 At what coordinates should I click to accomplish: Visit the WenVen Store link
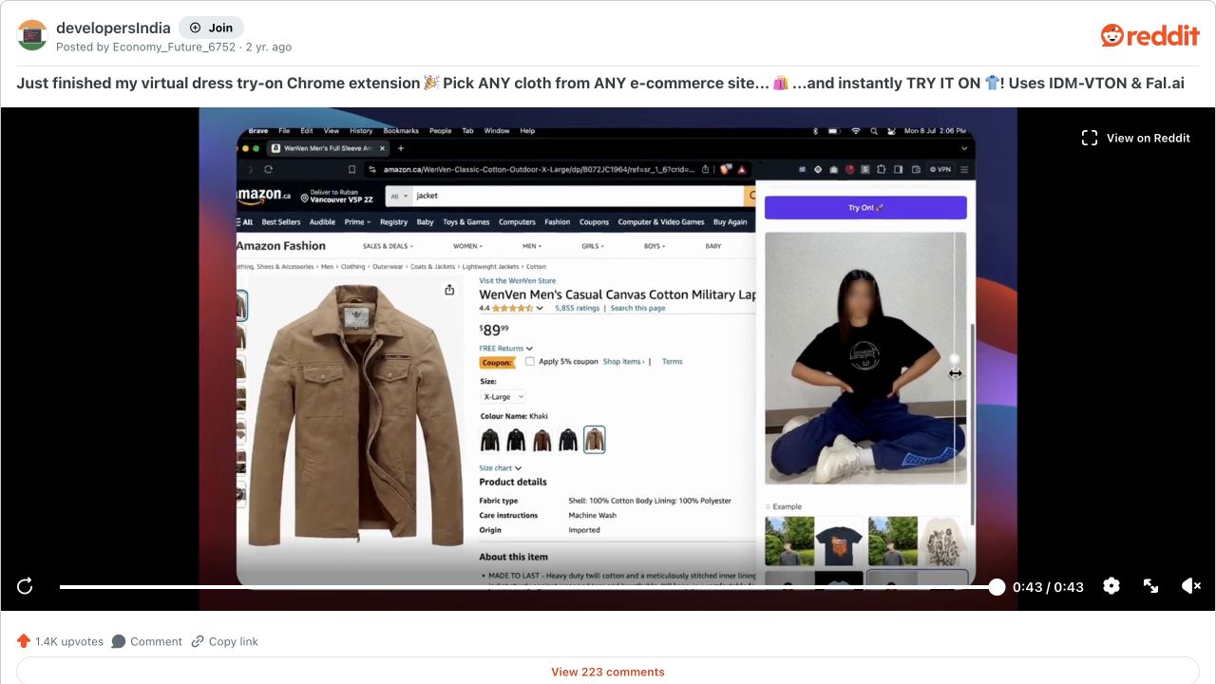pyautogui.click(x=517, y=281)
